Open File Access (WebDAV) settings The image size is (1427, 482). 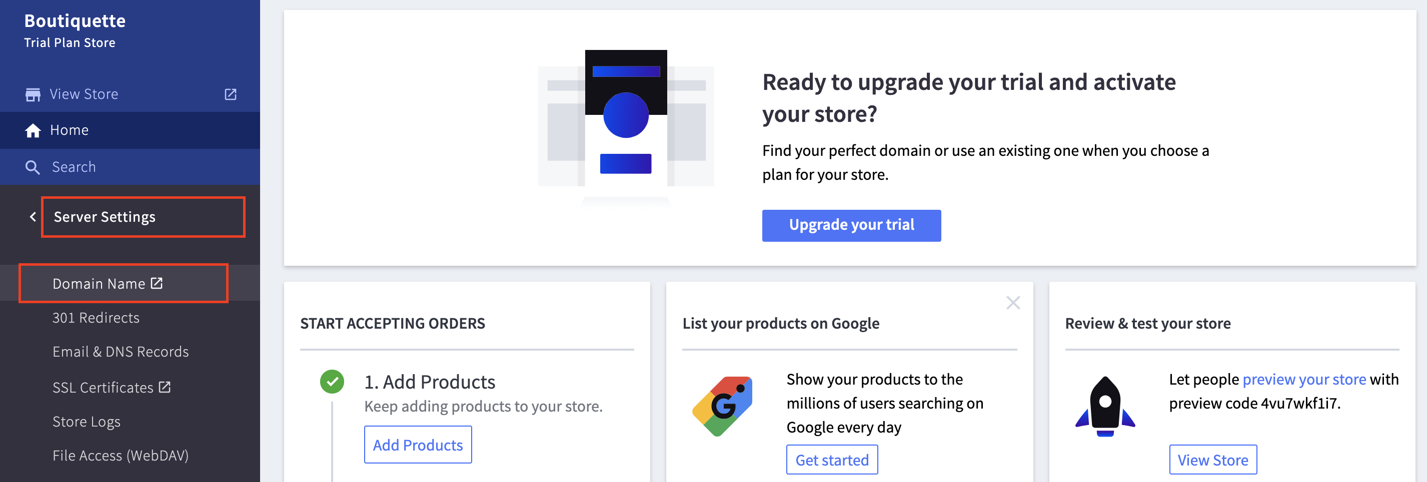pos(120,456)
